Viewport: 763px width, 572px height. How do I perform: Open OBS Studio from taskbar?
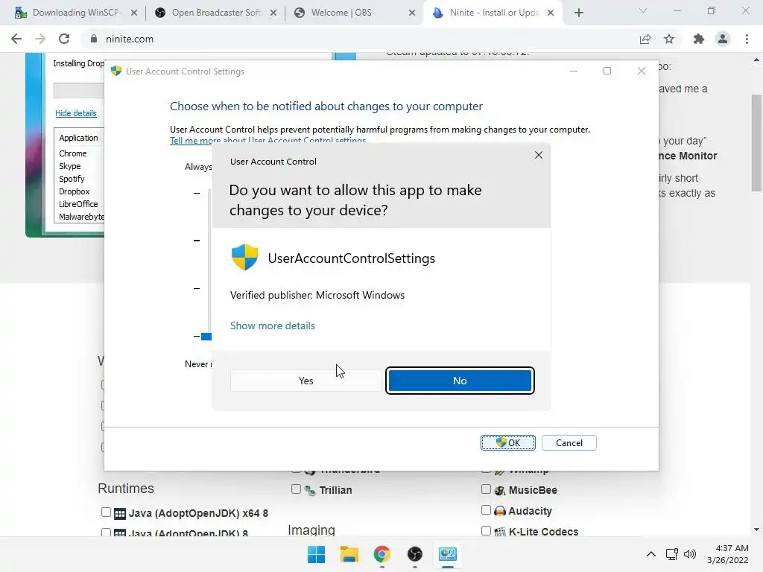pyautogui.click(x=414, y=554)
